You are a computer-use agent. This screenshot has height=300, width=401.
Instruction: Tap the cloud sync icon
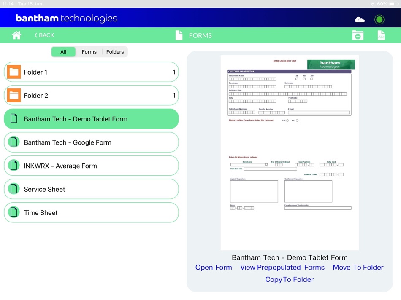(360, 19)
